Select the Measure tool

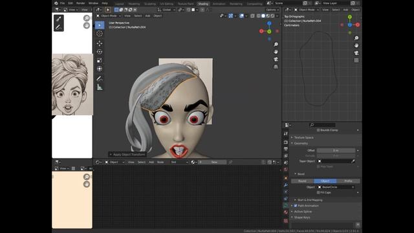(100, 87)
